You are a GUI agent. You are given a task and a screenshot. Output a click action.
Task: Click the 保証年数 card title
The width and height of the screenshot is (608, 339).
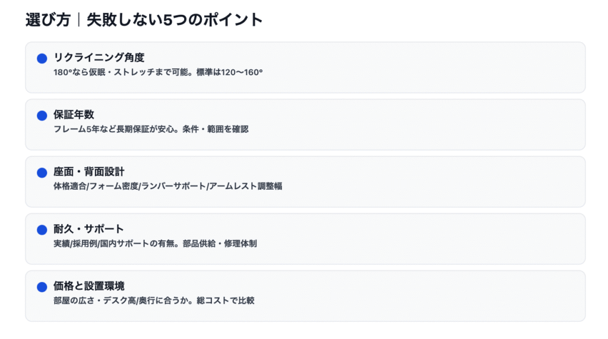(74, 114)
